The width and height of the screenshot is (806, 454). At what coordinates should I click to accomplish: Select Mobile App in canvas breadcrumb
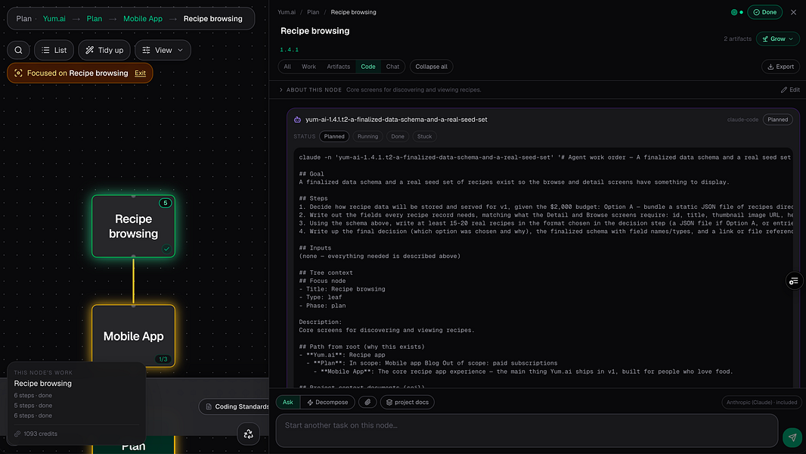click(143, 18)
